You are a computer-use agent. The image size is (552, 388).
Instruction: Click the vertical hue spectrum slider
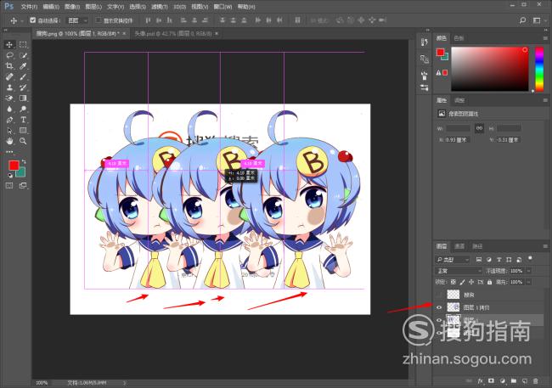click(539, 69)
